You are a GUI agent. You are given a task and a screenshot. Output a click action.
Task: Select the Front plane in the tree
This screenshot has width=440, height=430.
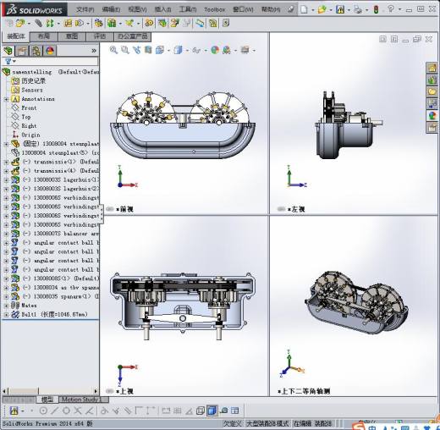[x=29, y=107]
